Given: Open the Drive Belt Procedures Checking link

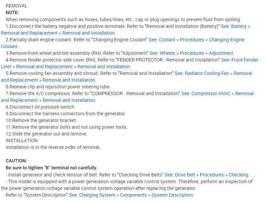Looking at the screenshot, I should click(x=206, y=175).
